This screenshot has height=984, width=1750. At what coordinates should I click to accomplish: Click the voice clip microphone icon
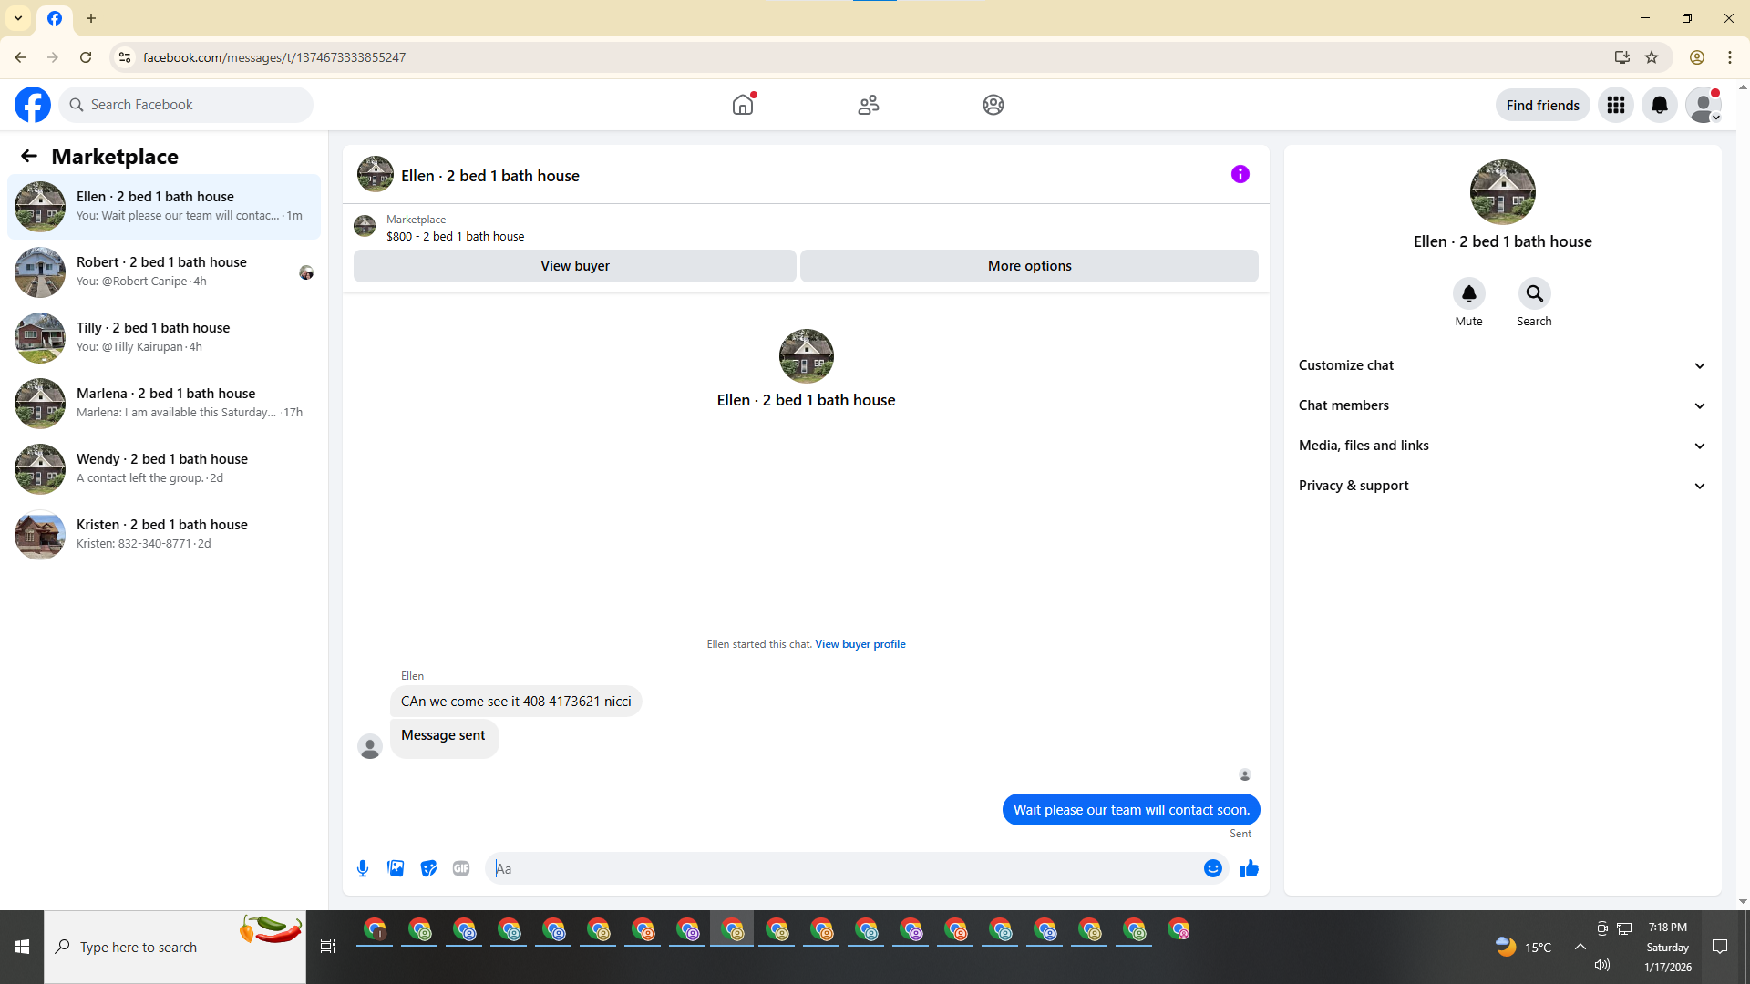tap(363, 868)
